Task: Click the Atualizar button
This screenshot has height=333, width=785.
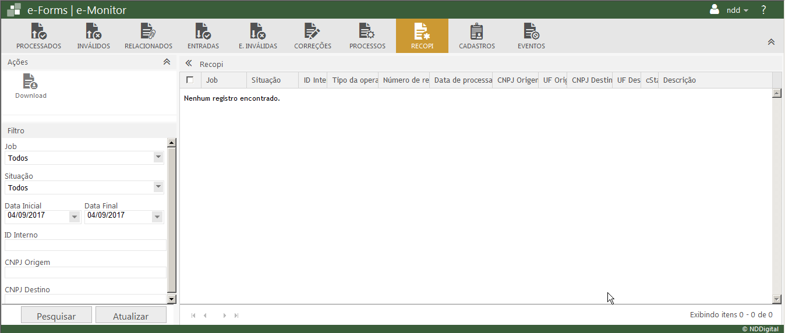Action: tap(130, 316)
